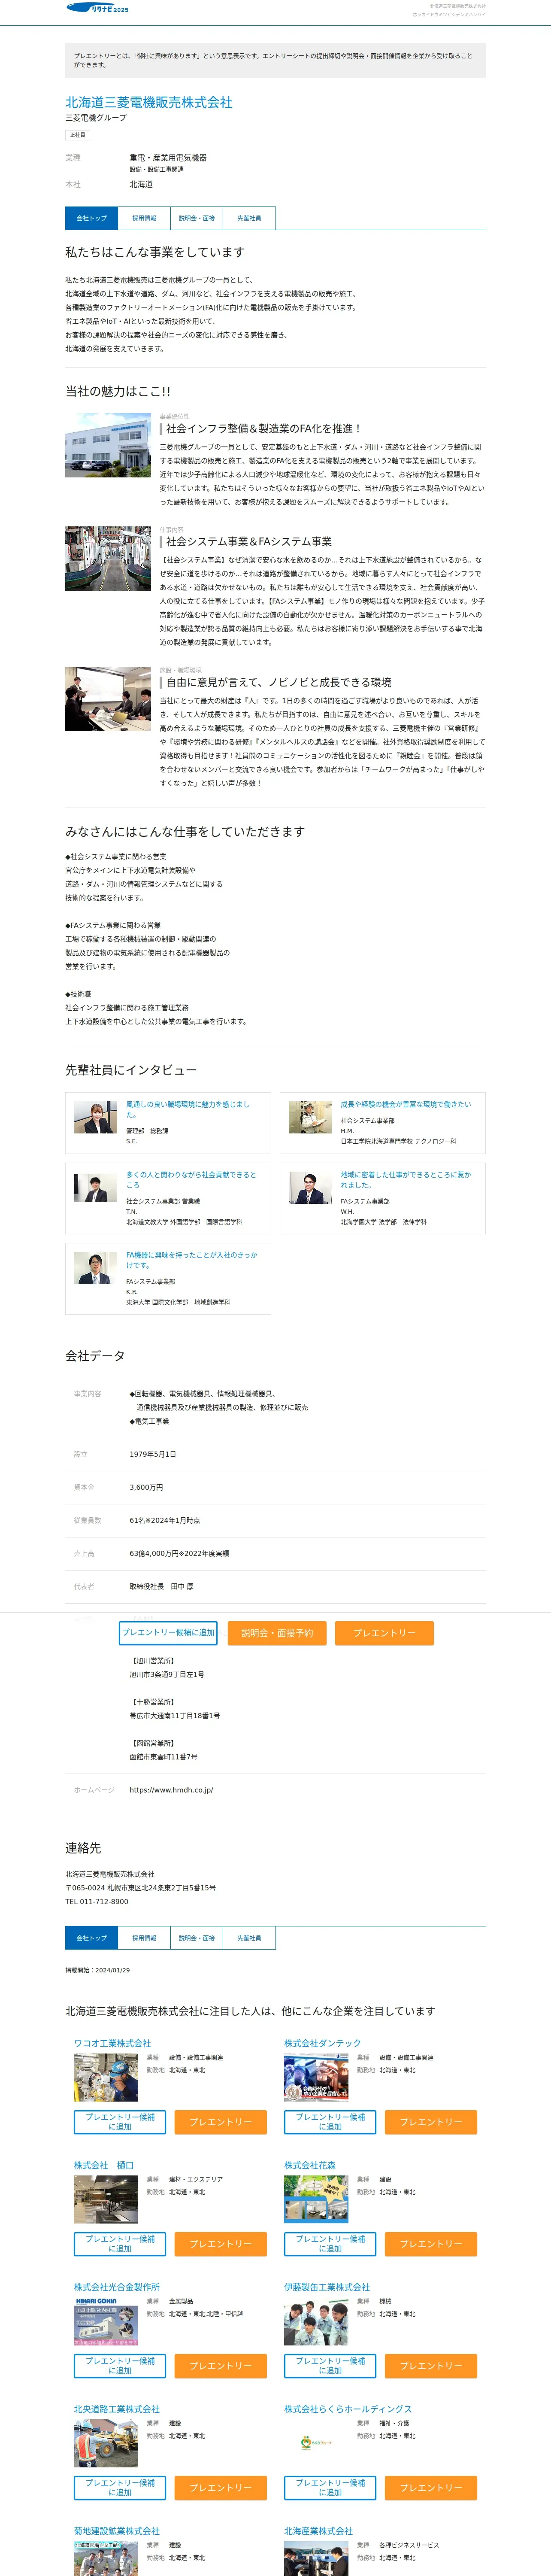Click the photo of employee H.M.
This screenshot has width=551, height=2576.
pos(310,1117)
